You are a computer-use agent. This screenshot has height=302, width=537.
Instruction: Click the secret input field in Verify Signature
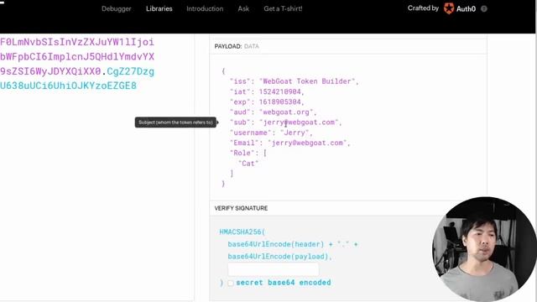point(273,269)
